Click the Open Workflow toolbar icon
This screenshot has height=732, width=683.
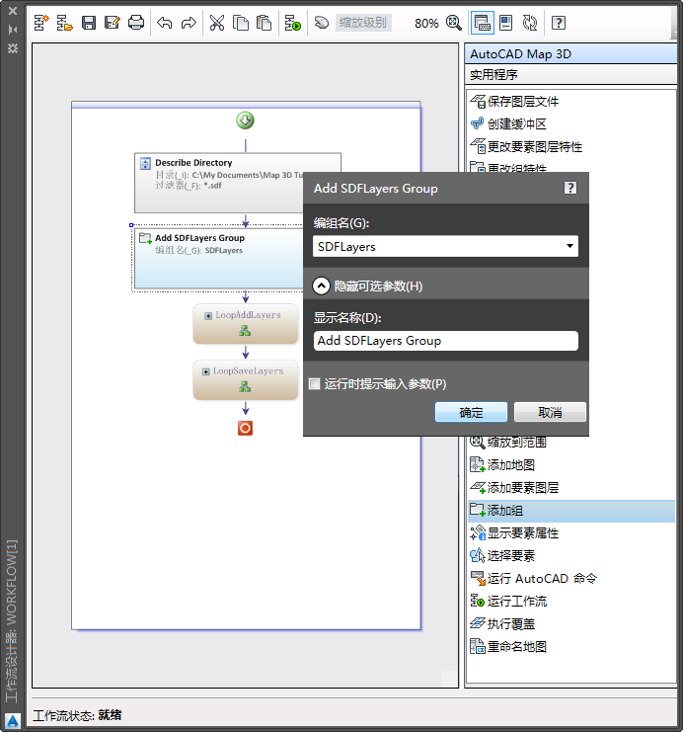[x=65, y=23]
